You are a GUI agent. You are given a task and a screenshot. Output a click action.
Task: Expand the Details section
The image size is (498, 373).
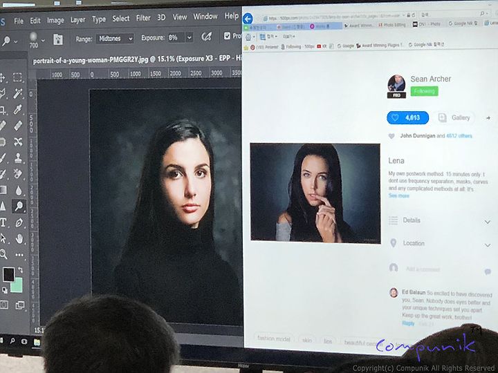pyautogui.click(x=488, y=222)
